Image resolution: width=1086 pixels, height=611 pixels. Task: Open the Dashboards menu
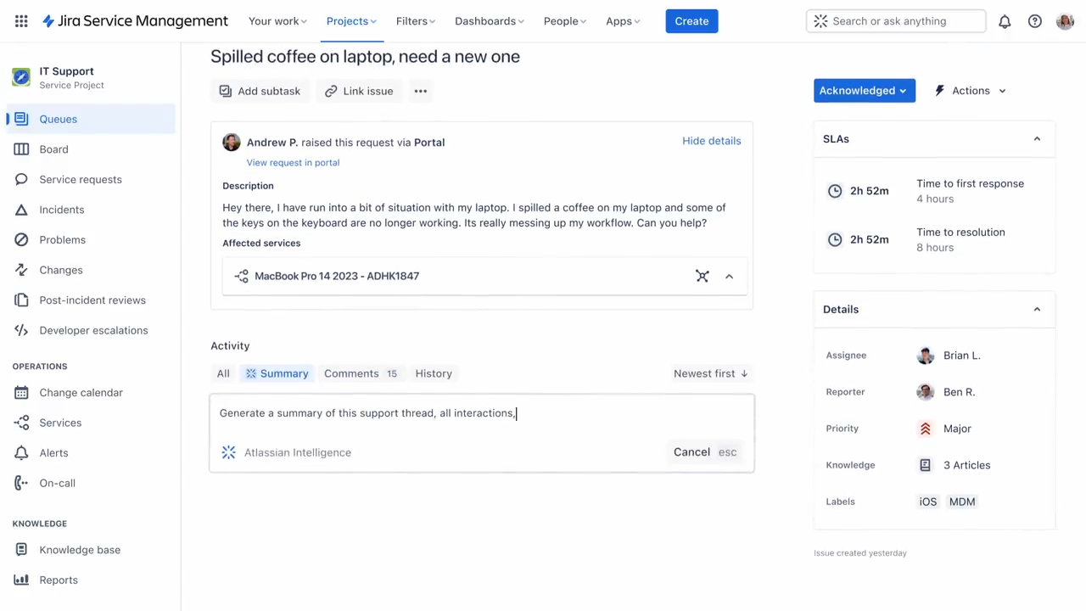click(x=489, y=21)
